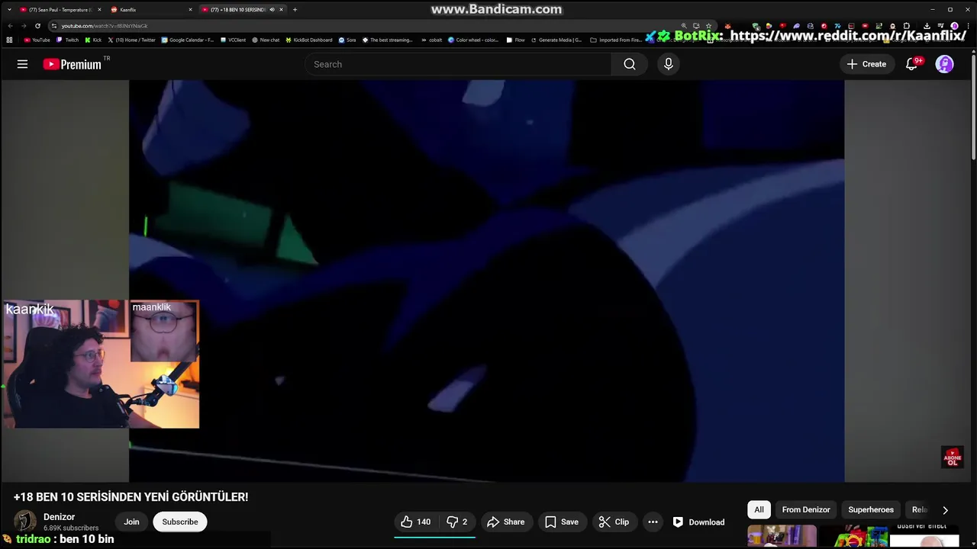Select the All filter chip
This screenshot has height=549, width=977.
(x=759, y=509)
